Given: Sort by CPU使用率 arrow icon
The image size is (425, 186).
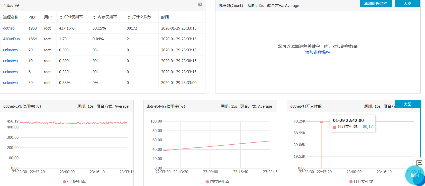Looking at the screenshot, I should (61, 17).
